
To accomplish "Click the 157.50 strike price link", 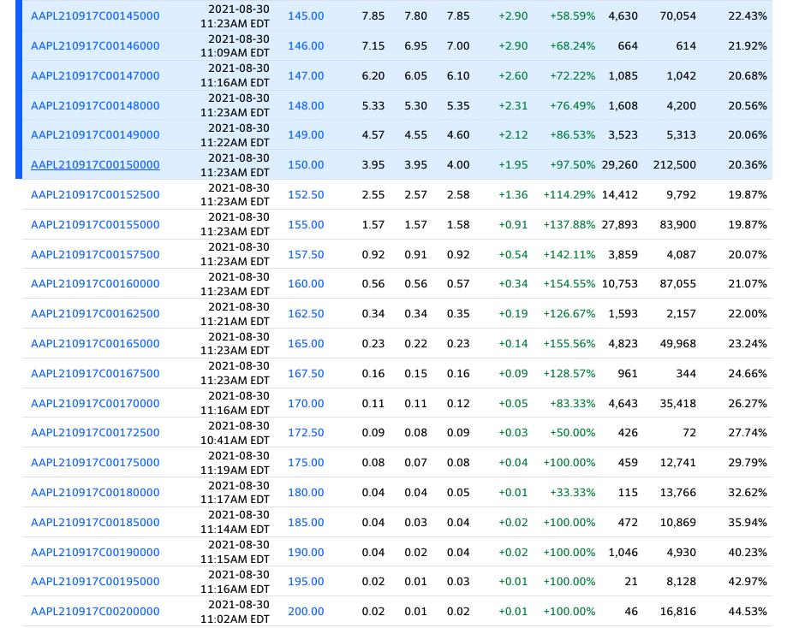I will coord(306,254).
